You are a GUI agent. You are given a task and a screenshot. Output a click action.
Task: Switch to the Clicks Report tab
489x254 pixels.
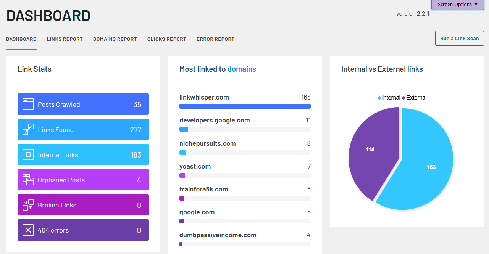click(167, 39)
